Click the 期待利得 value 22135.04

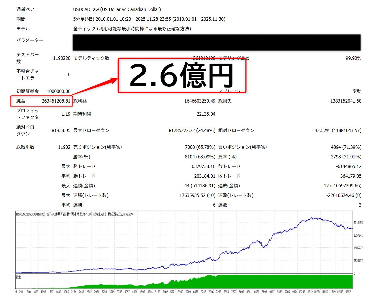coord(206,114)
